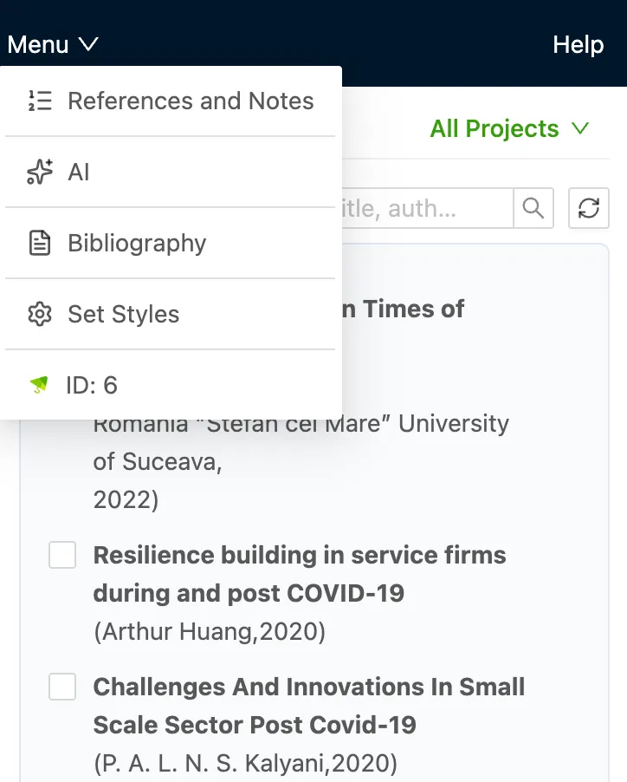Click the Set Styles gear icon

pyautogui.click(x=40, y=314)
